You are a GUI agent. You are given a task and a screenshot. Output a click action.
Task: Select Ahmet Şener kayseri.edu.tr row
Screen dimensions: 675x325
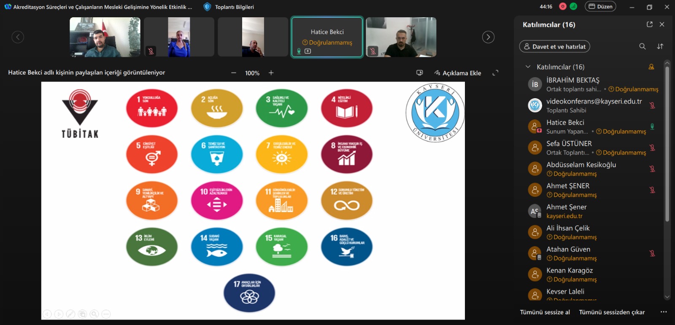[x=593, y=211]
